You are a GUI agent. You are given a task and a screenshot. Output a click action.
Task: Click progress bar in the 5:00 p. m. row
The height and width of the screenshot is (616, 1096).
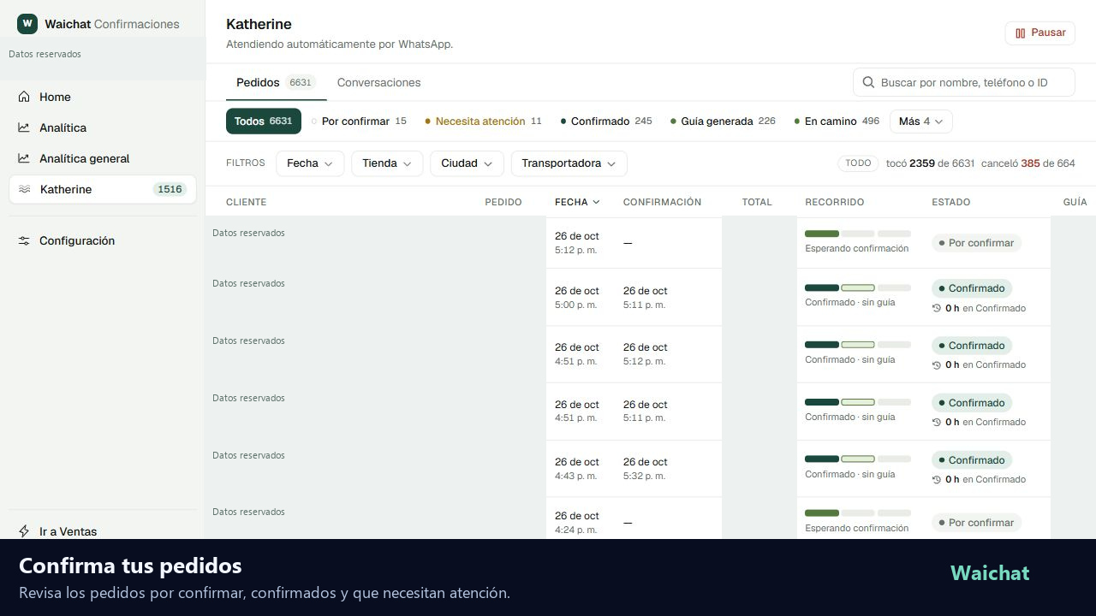click(858, 287)
